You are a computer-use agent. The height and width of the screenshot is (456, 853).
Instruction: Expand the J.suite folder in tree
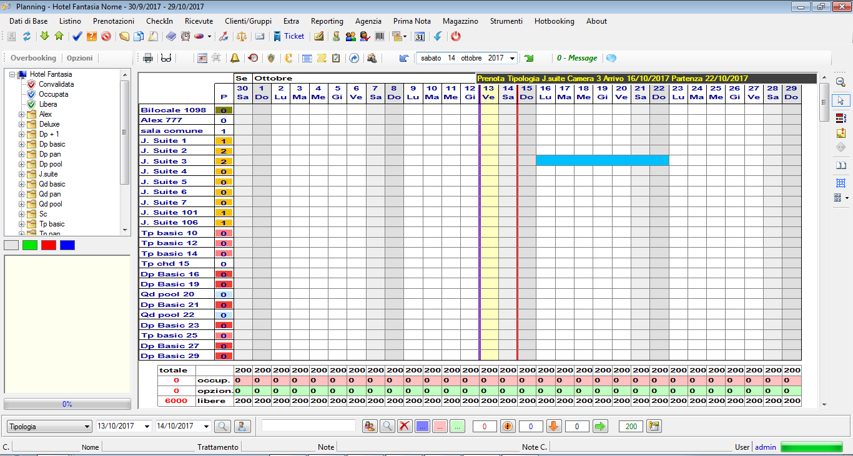click(x=22, y=174)
